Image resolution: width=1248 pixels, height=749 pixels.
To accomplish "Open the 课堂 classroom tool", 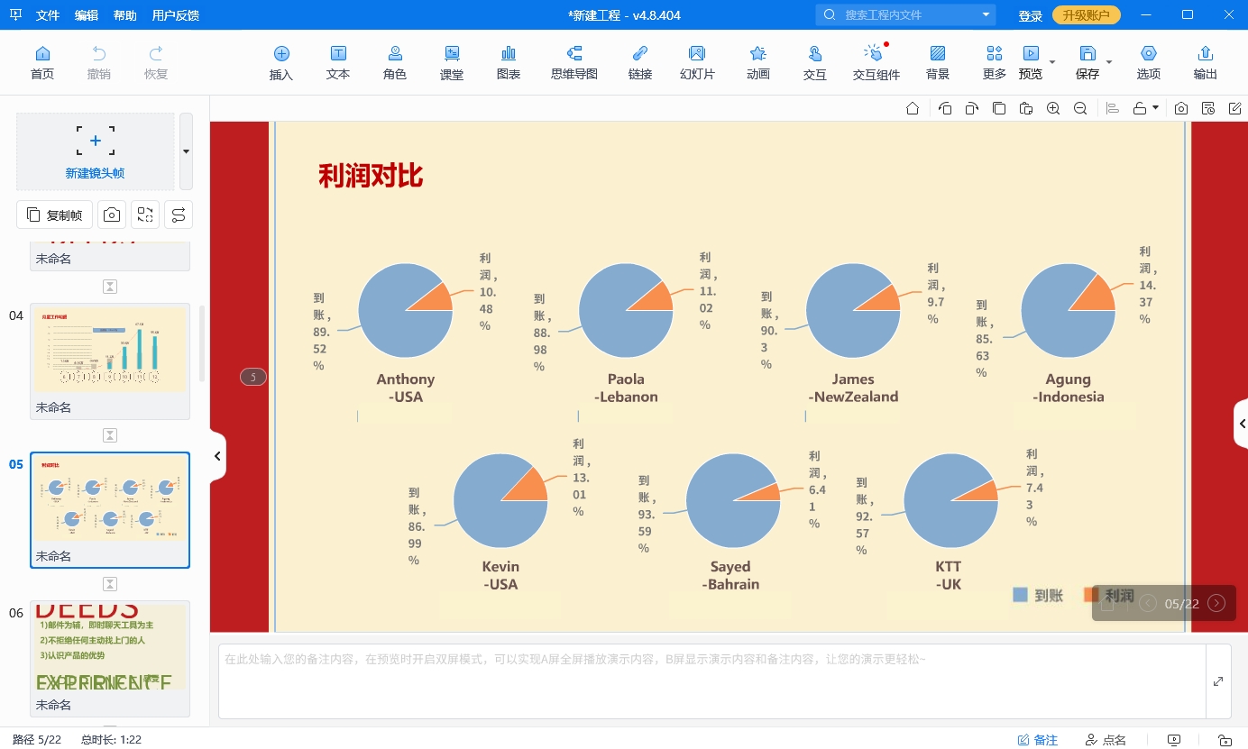I will click(x=452, y=62).
